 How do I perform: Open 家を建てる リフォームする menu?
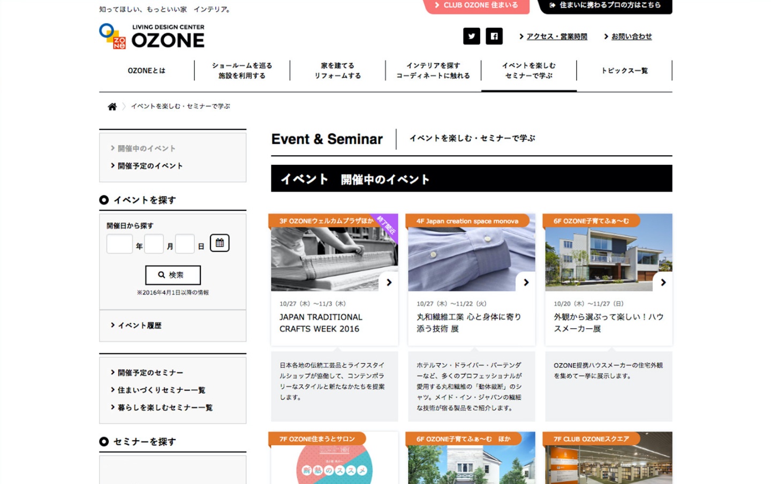[337, 71]
